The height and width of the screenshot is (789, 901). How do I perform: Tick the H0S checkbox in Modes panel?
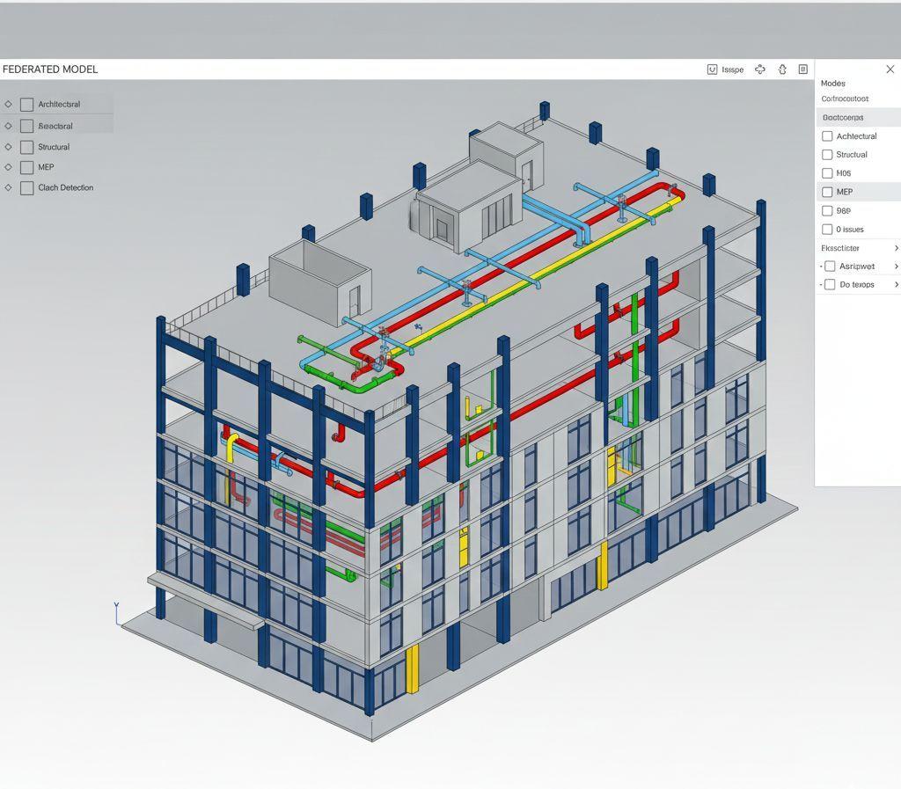coord(827,173)
